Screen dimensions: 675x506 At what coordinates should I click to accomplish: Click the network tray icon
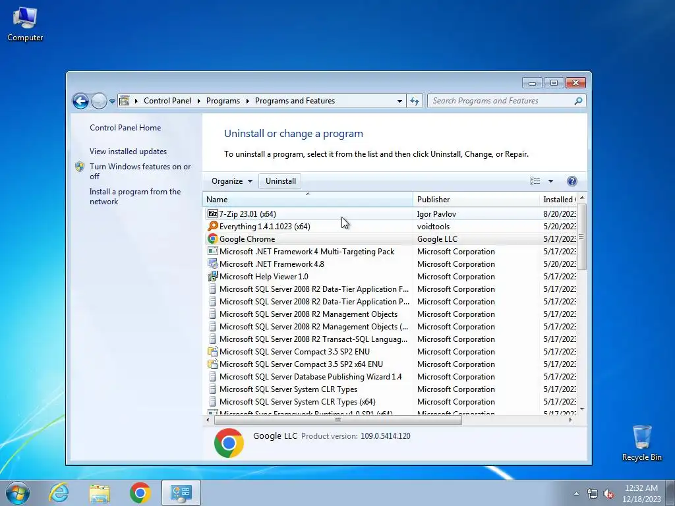pyautogui.click(x=593, y=493)
